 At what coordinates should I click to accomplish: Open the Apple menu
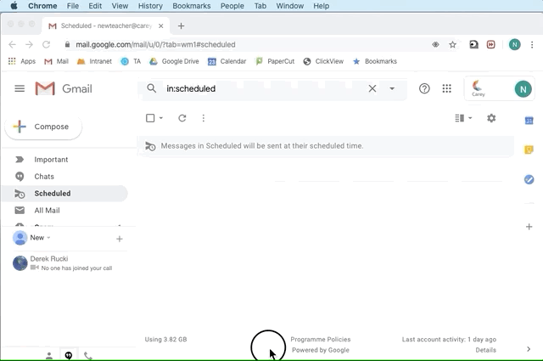point(14,6)
